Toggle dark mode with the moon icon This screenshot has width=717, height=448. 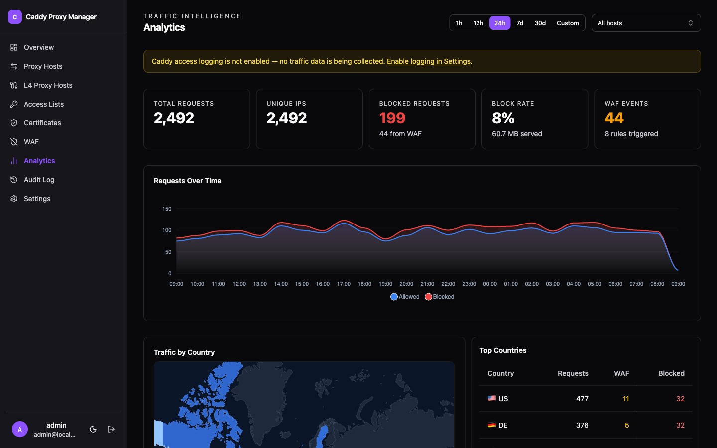[93, 429]
